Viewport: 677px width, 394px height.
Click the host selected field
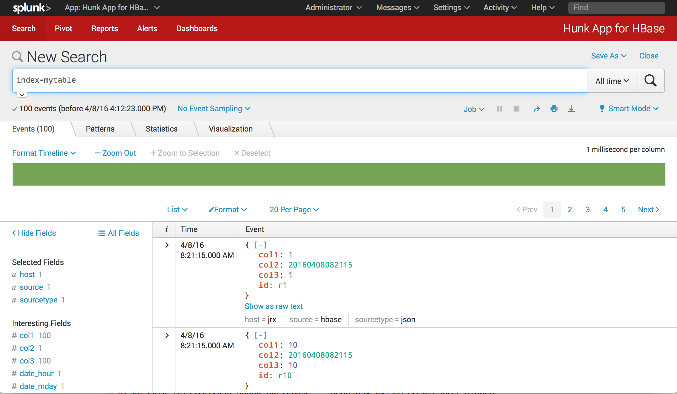point(27,275)
